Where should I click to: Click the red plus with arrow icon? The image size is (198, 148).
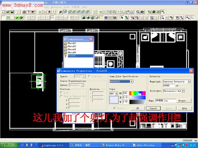pyautogui.click(x=188, y=18)
